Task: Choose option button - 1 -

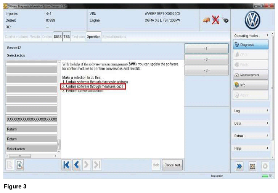Action: coord(207,48)
